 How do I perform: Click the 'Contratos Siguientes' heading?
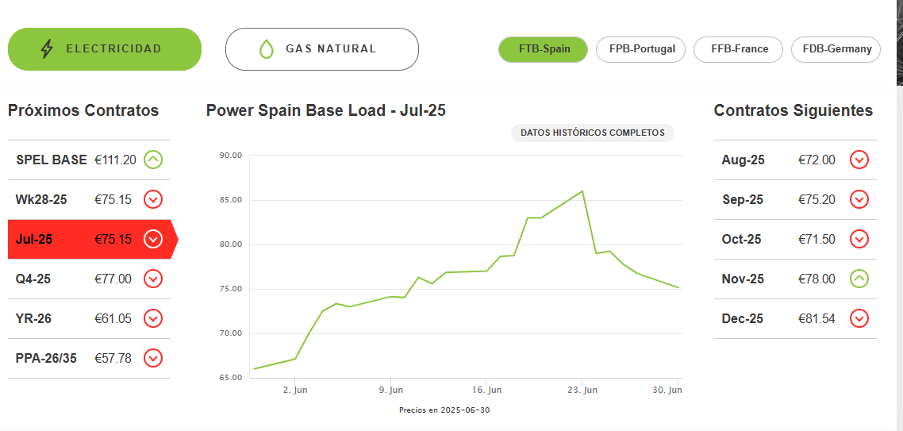tap(793, 110)
